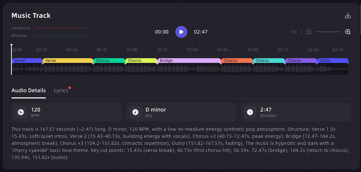Click the 02:00 ruler mark

coord(253,50)
